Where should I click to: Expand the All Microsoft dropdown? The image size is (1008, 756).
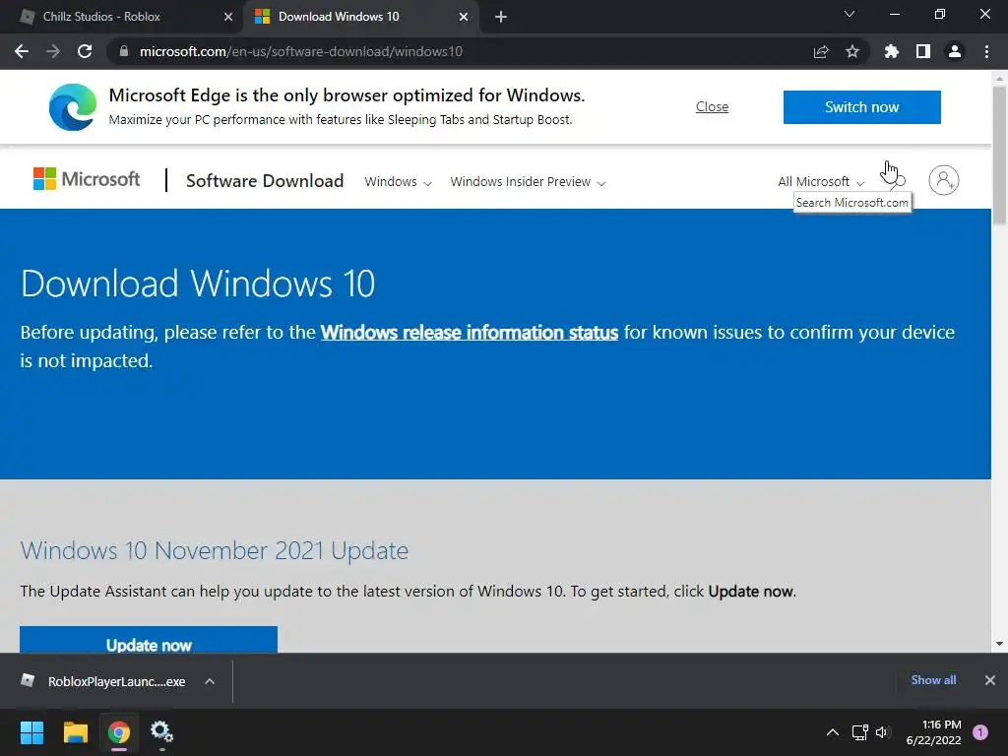pos(821,182)
